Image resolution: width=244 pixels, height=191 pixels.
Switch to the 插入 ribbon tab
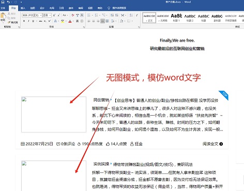23,8
